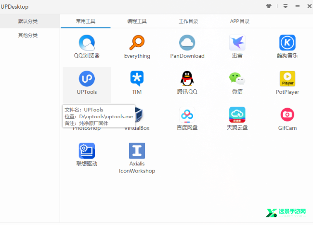The width and height of the screenshot is (313, 225).
Task: Select the UPTools icon
Action: point(87,79)
